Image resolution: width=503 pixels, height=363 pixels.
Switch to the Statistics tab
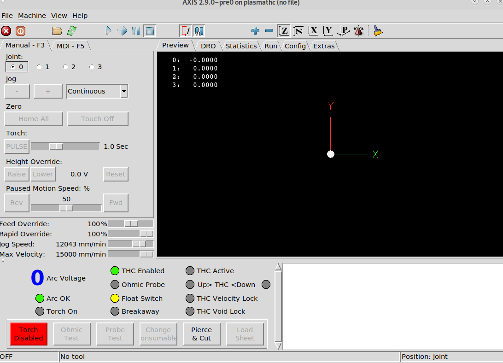tap(241, 46)
